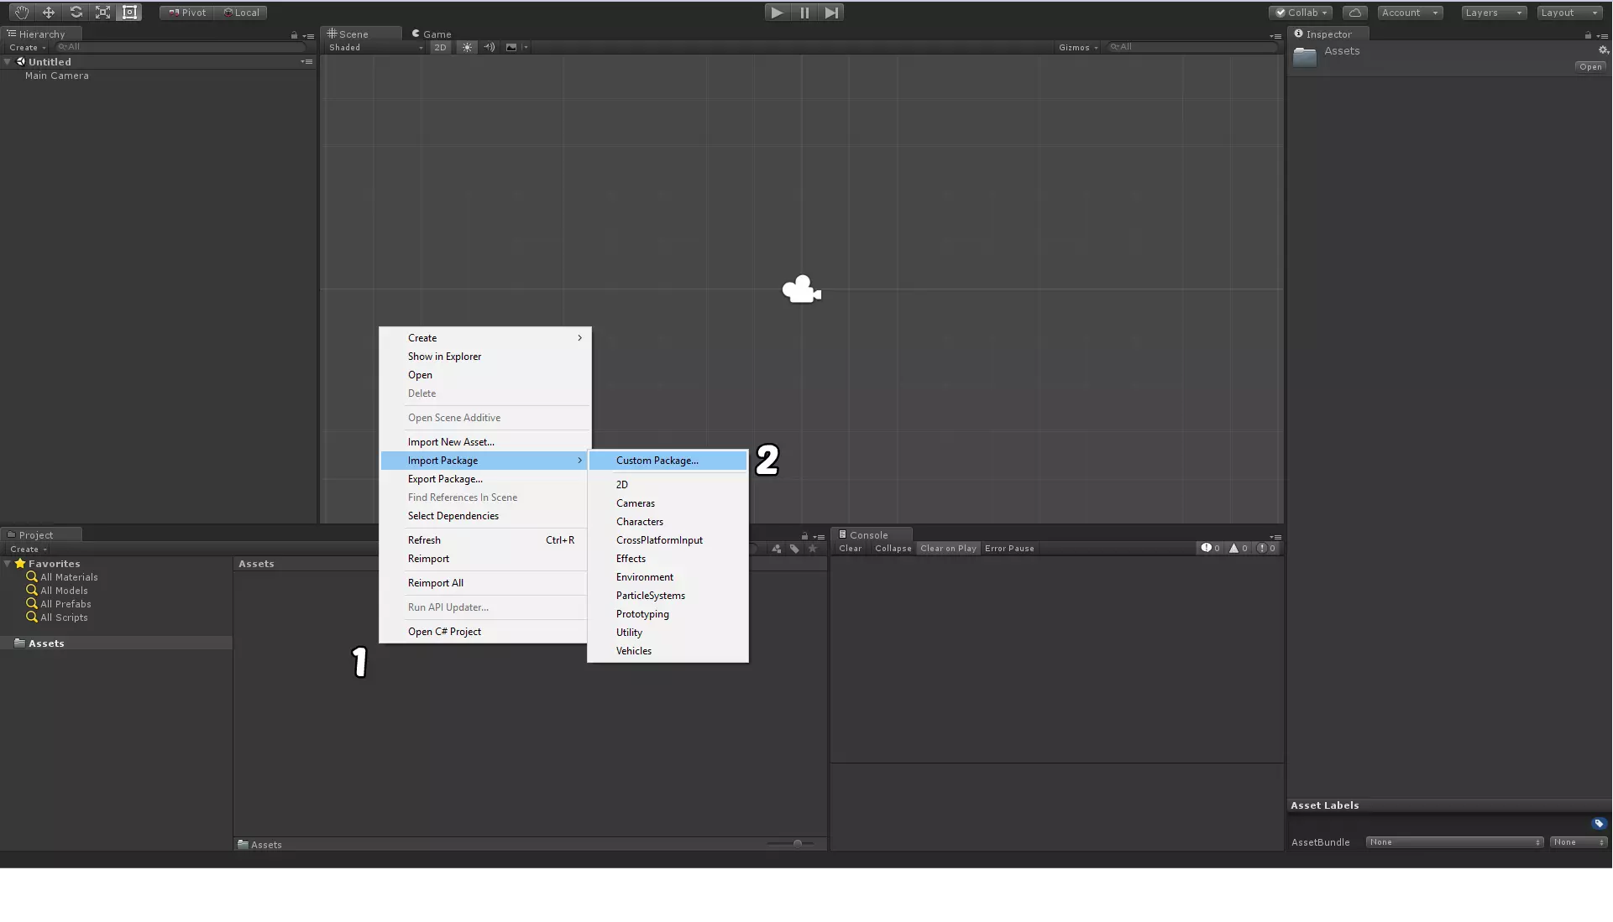Adjust the asset icon size slider

(x=797, y=843)
